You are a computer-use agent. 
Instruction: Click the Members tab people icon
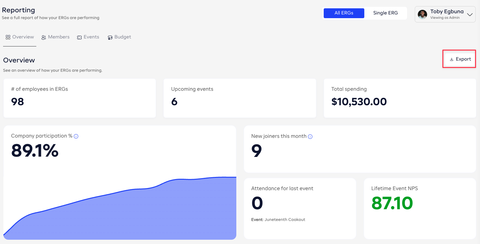pyautogui.click(x=44, y=37)
